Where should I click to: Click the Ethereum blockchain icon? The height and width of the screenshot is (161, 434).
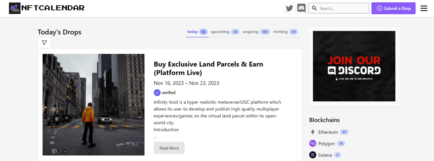313,132
